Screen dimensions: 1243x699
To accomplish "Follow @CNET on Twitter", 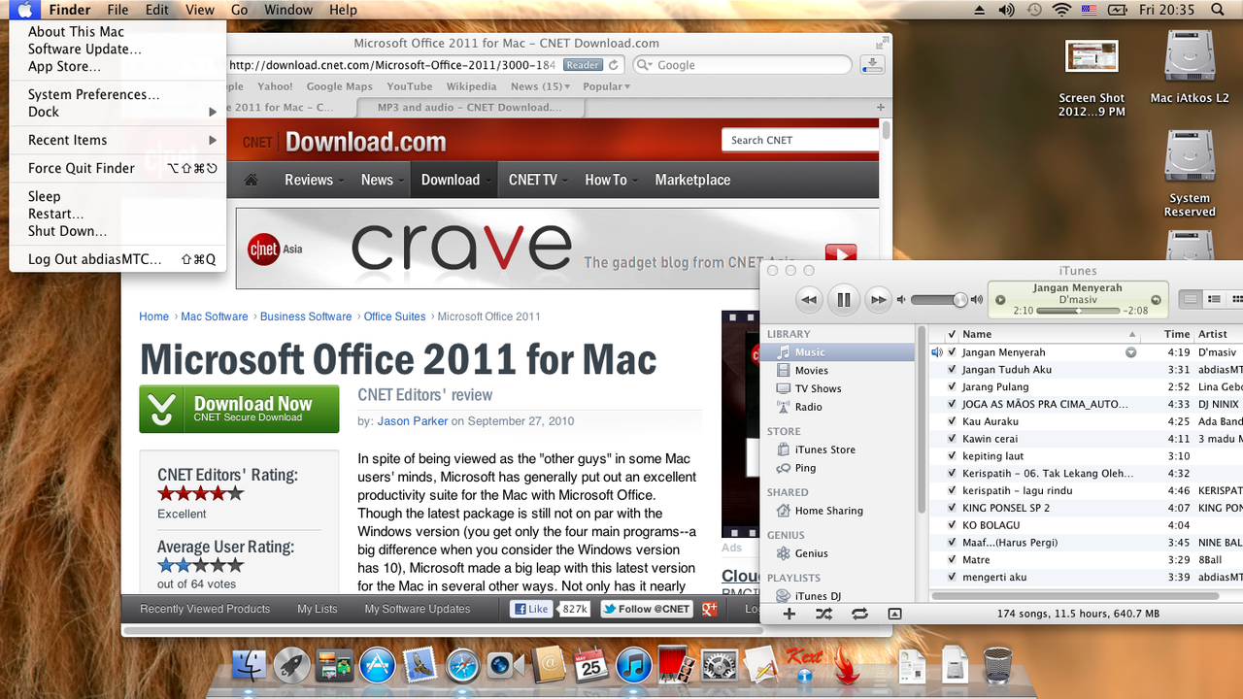I will point(646,610).
